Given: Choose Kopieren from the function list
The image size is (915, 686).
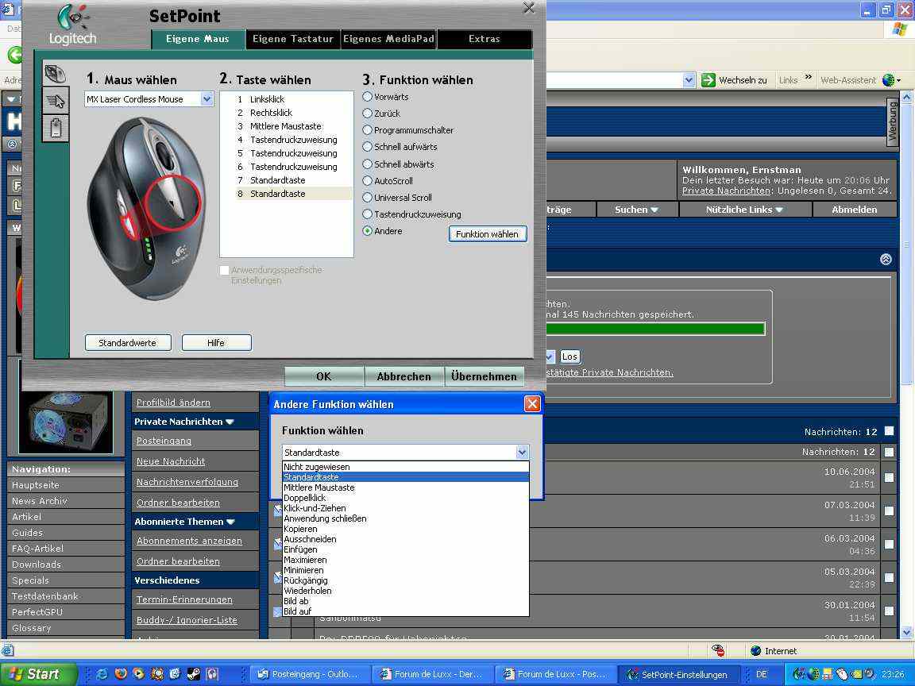Looking at the screenshot, I should click(x=406, y=529).
